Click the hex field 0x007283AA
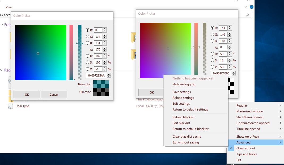284x165 pixels. (x=96, y=75)
